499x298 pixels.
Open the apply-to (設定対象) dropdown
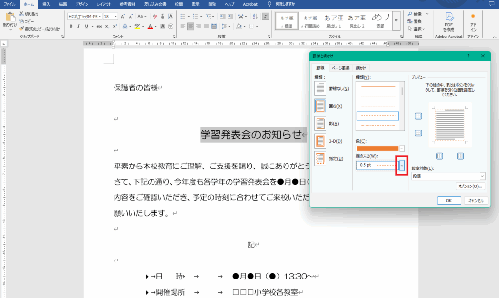tap(482, 176)
